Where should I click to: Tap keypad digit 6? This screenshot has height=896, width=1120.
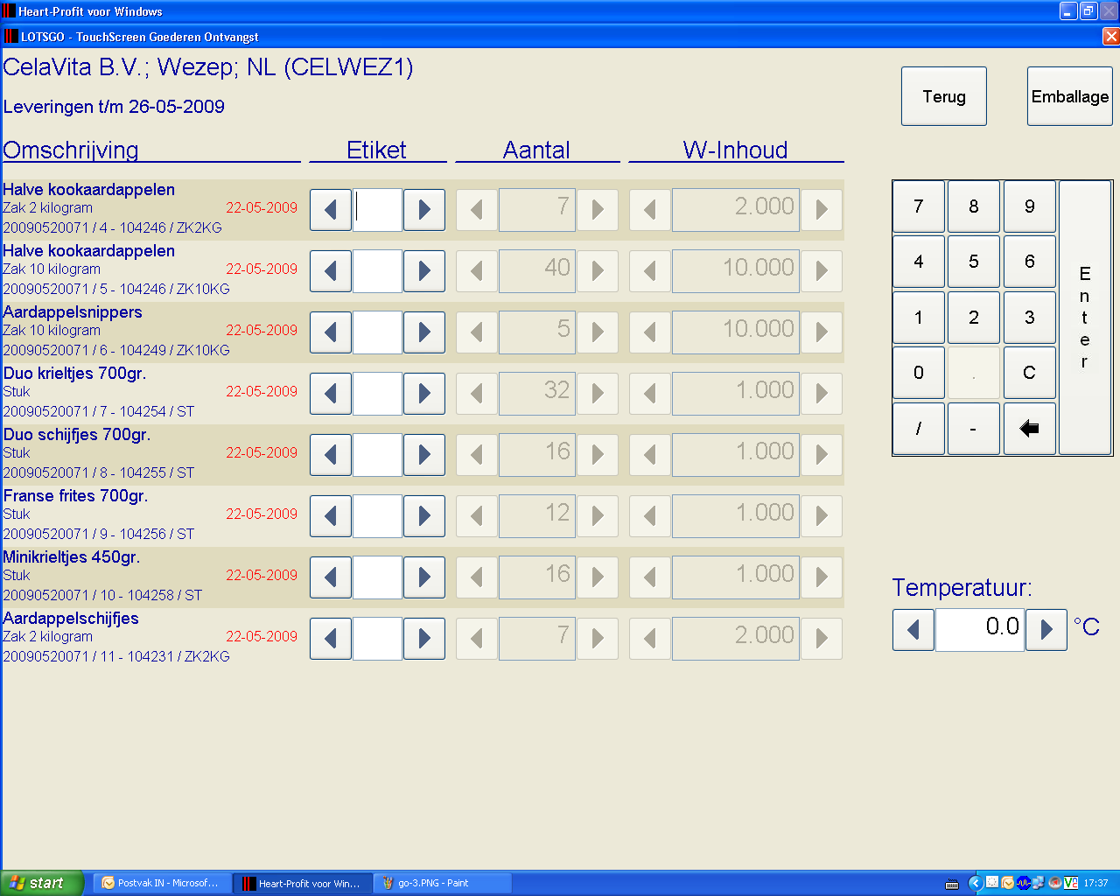point(1030,262)
